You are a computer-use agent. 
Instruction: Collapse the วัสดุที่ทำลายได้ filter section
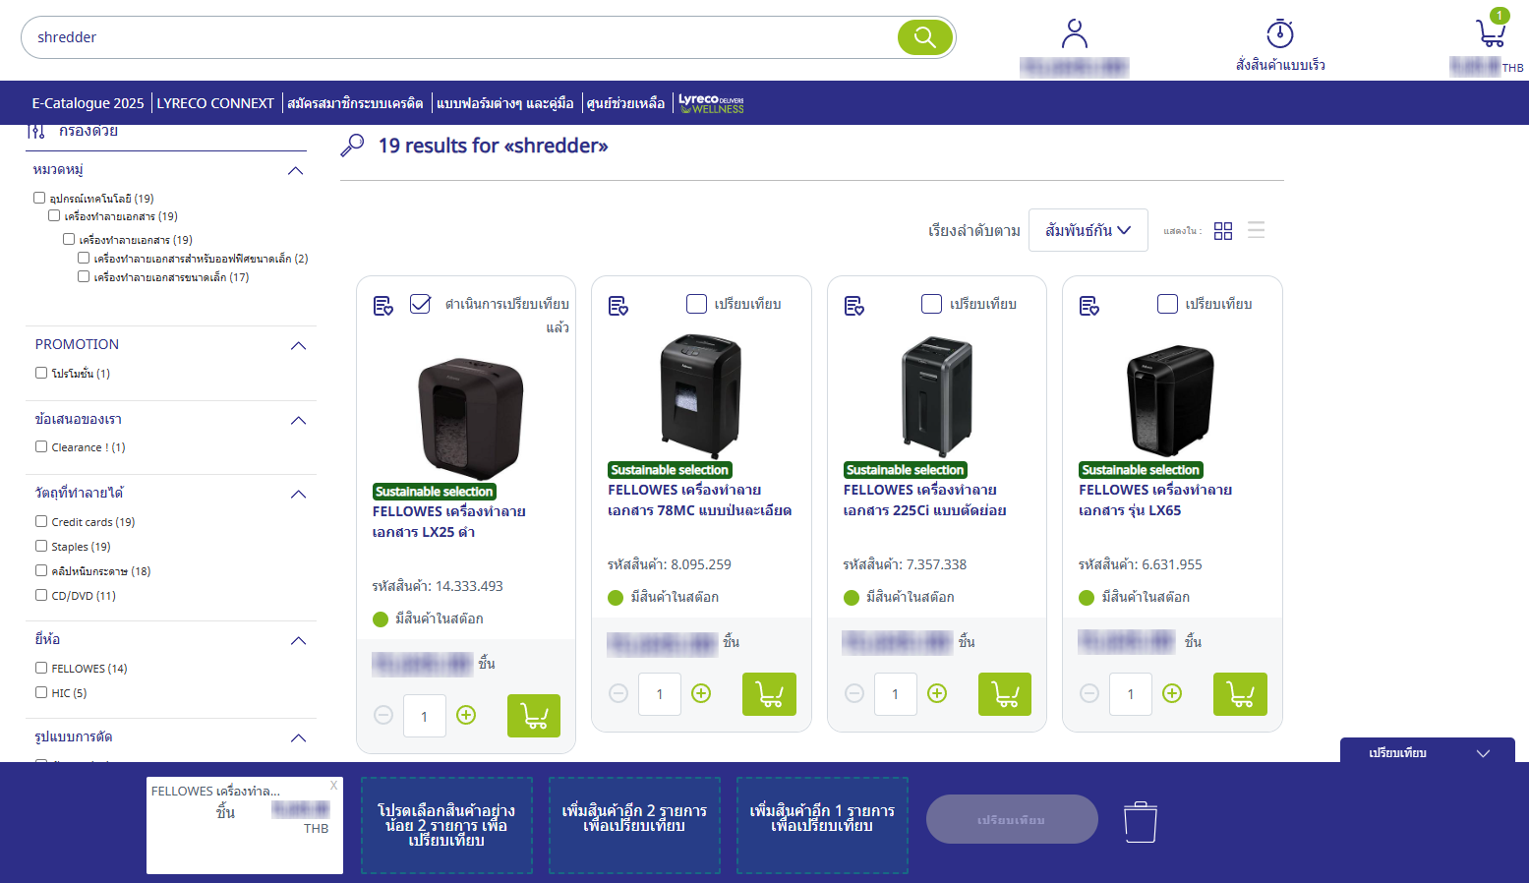(299, 495)
